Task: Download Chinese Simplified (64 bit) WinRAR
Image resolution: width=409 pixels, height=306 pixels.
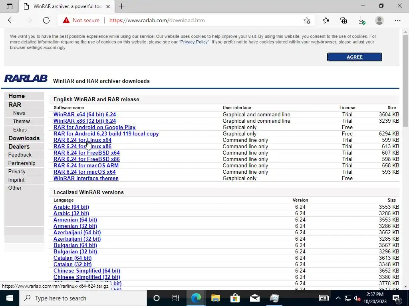Action: pos(87,271)
